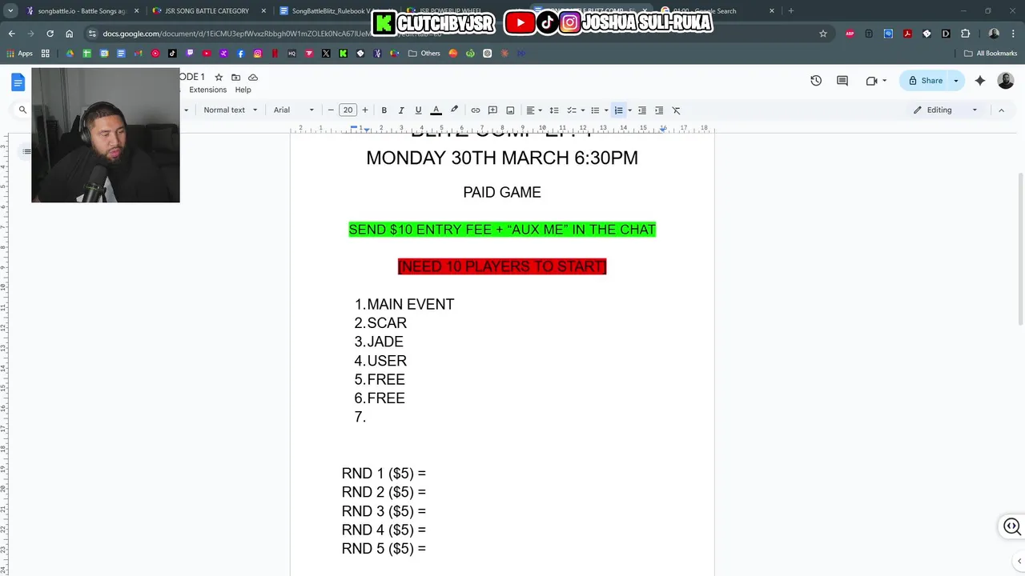Increase the indent
Viewport: 1025px width, 576px height.
click(659, 110)
